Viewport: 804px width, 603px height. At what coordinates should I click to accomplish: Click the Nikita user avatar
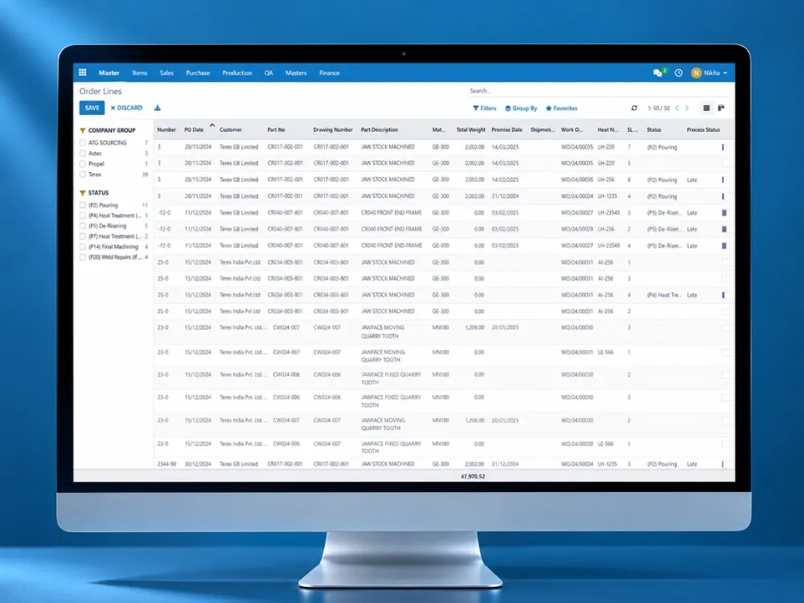click(x=695, y=73)
